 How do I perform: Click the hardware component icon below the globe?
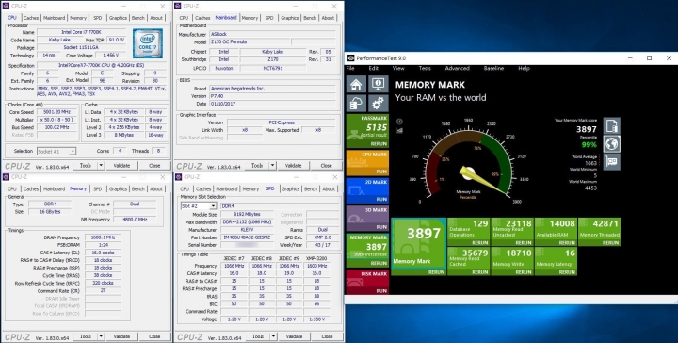[612, 162]
